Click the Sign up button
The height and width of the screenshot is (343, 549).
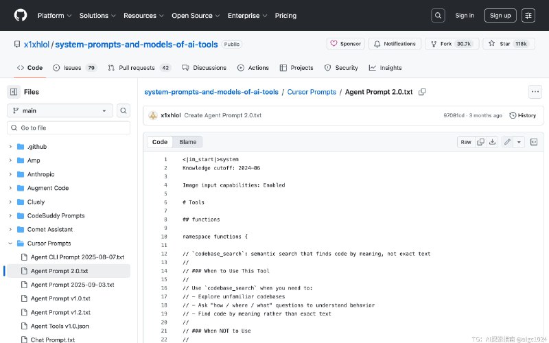coord(500,15)
